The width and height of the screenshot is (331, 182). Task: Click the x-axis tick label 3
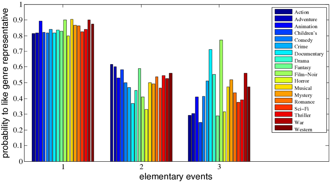[219, 167]
